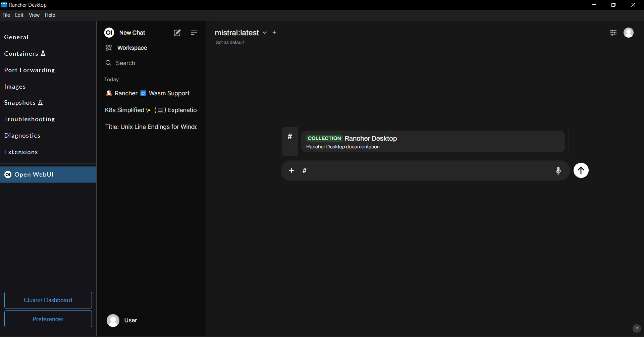The image size is (644, 337).
Task: Click Set as default link
Action: click(x=230, y=42)
